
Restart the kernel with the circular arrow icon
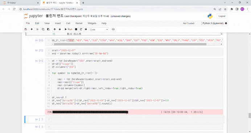81,29
